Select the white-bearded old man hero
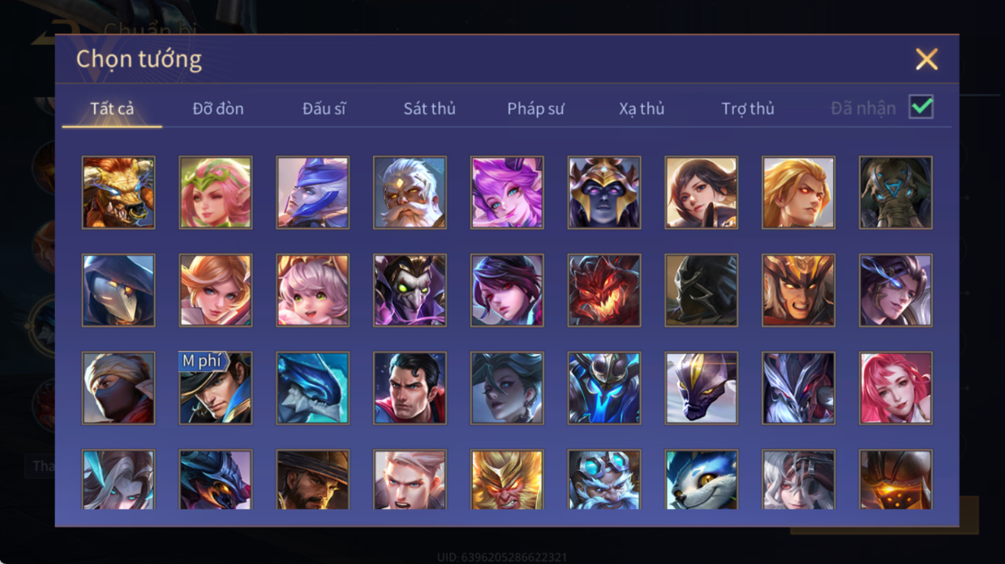The width and height of the screenshot is (1005, 564). pyautogui.click(x=410, y=193)
